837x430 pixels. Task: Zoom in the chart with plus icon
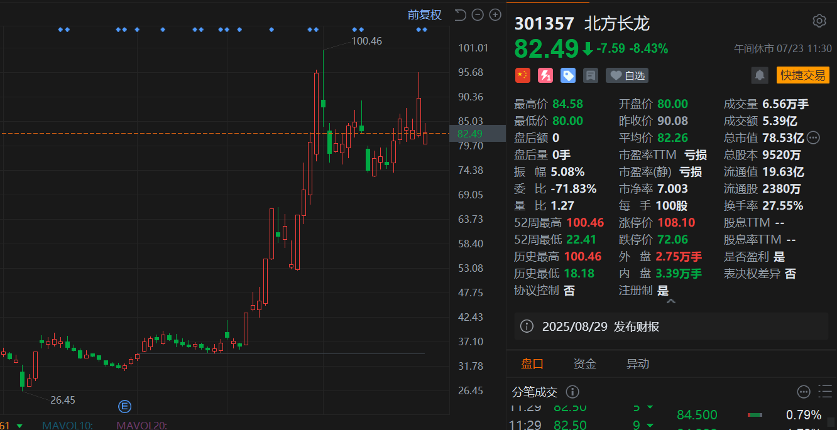pos(495,14)
